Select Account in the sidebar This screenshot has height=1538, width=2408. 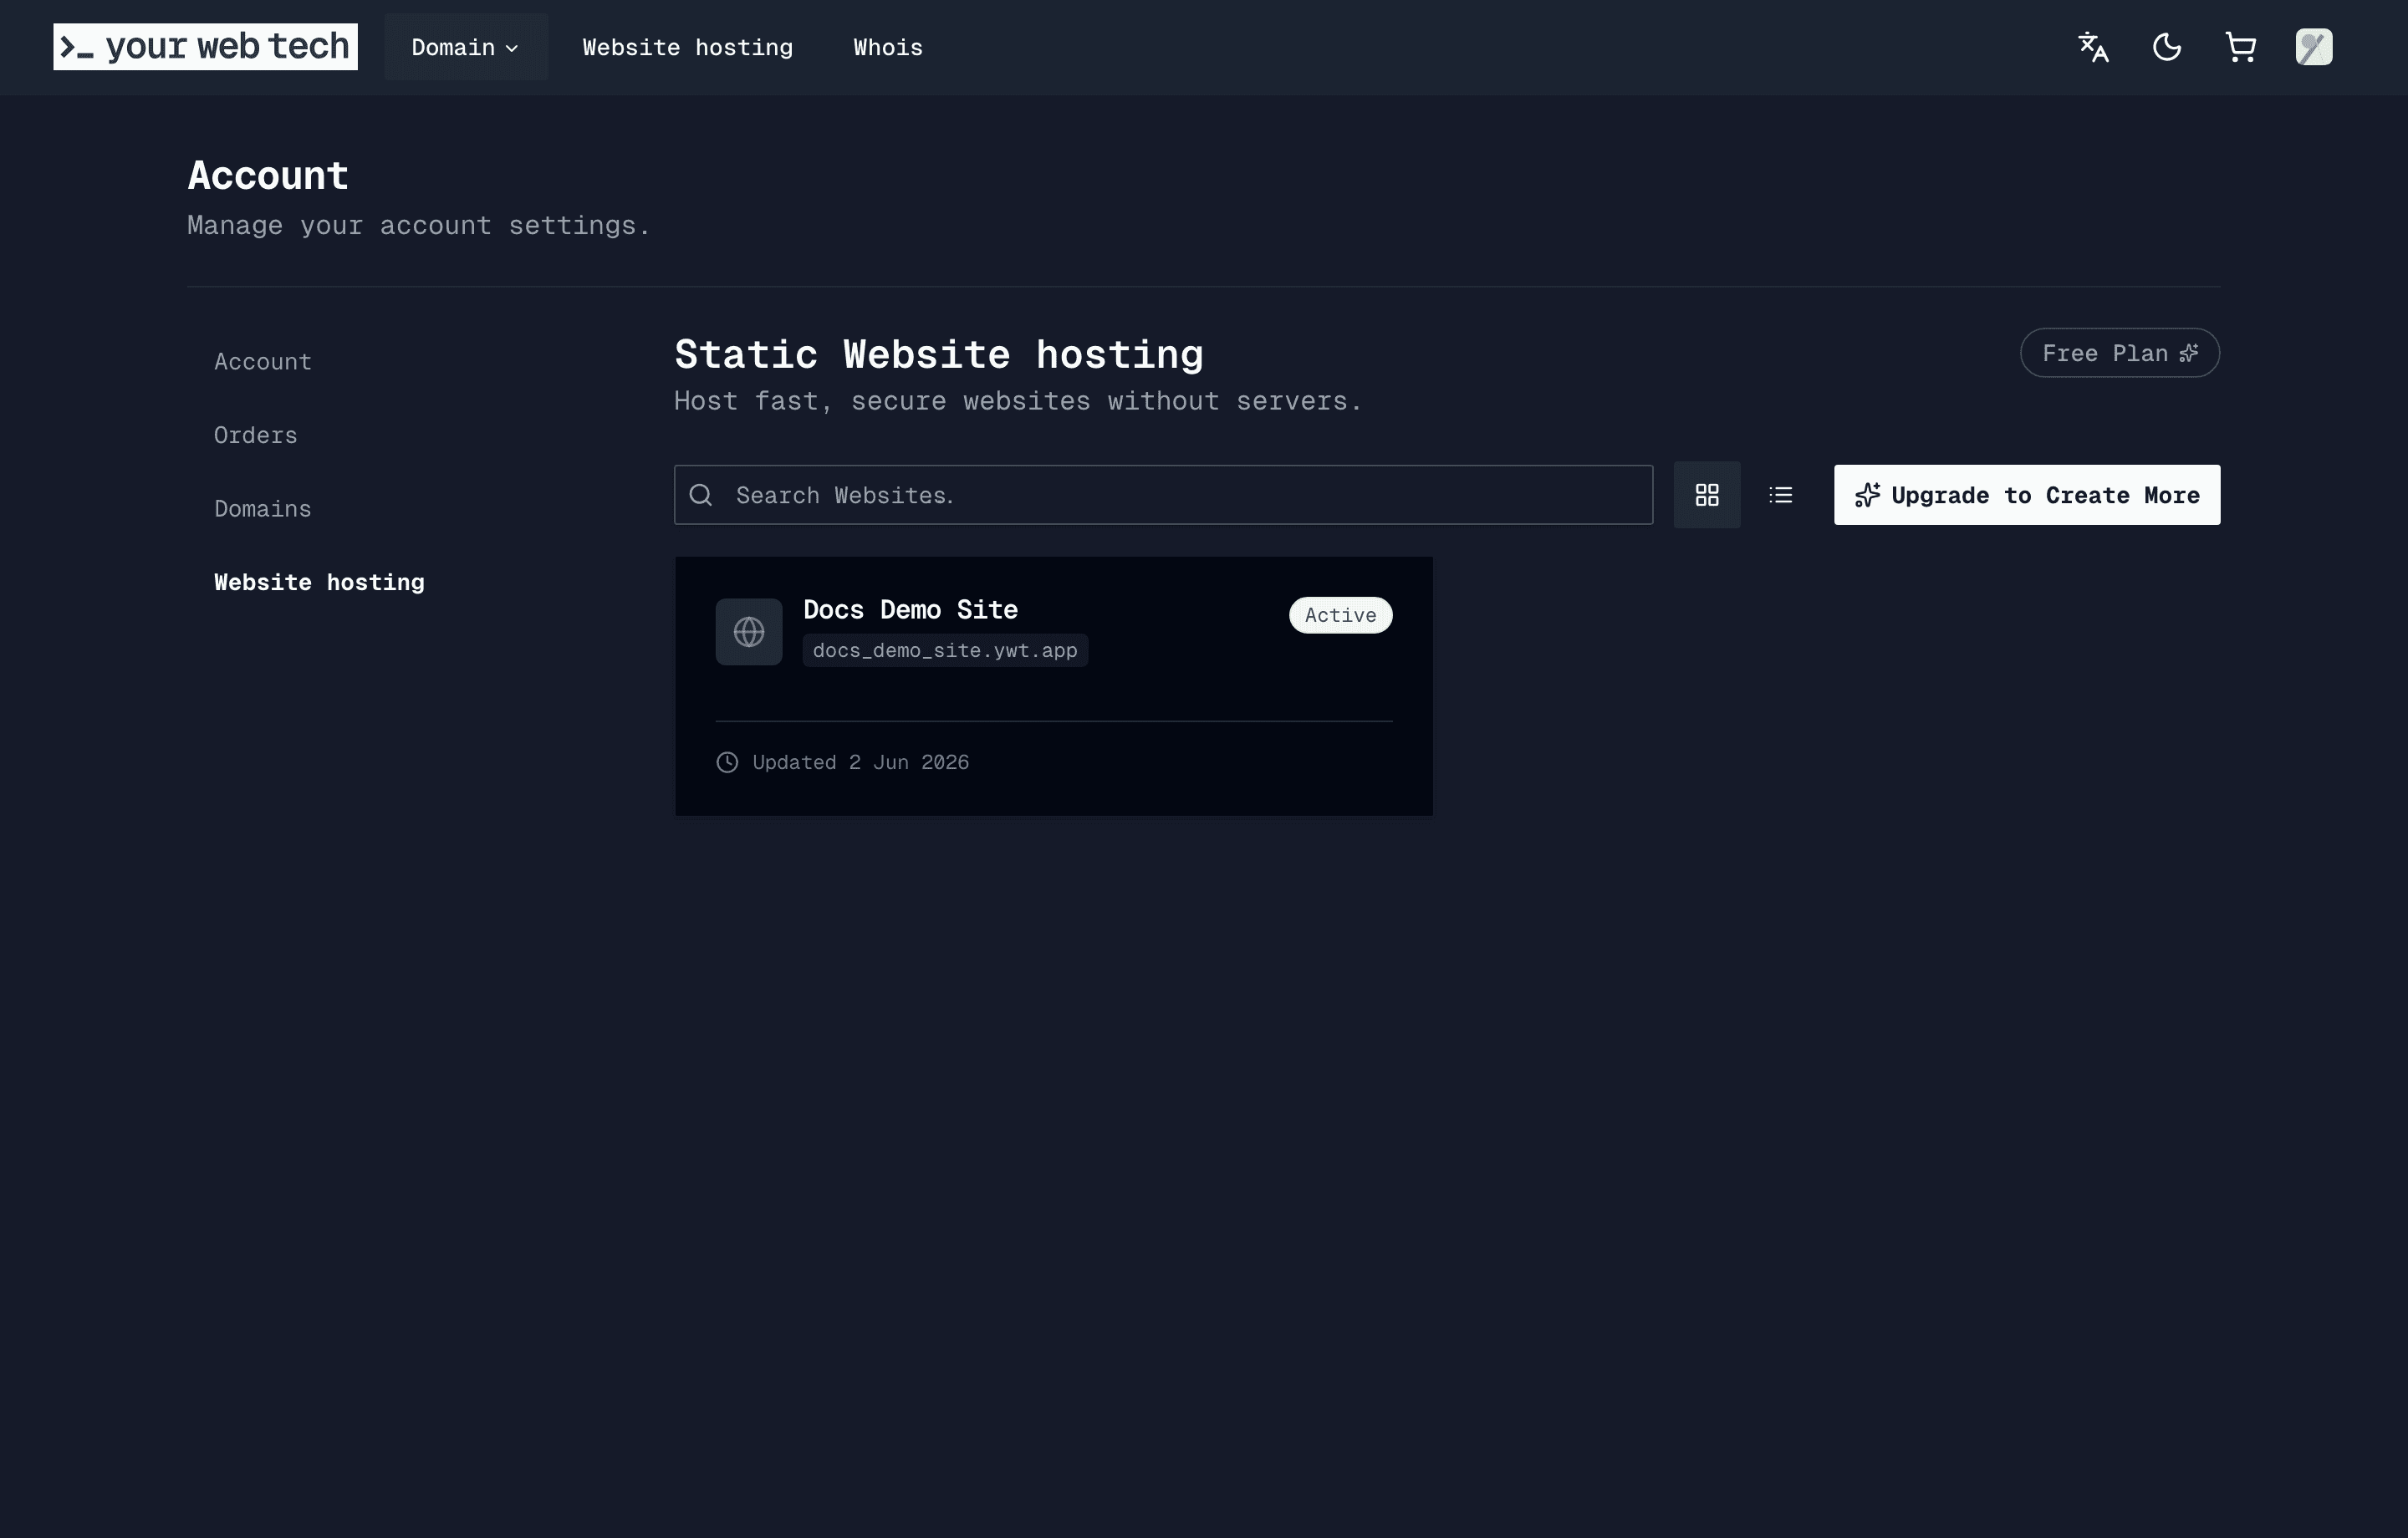[x=263, y=361]
